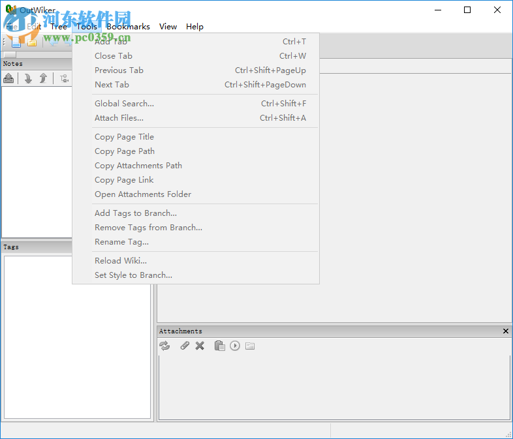
Task: Select Close Tab menu entry
Action: pyautogui.click(x=196, y=56)
